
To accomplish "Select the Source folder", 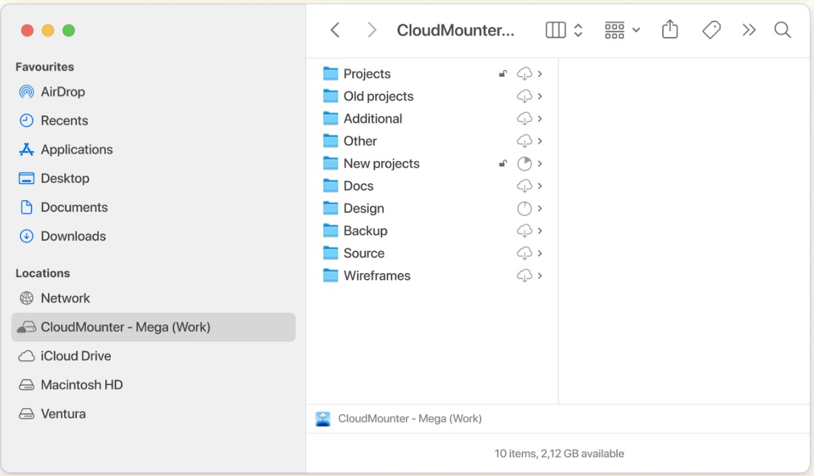I will 363,254.
